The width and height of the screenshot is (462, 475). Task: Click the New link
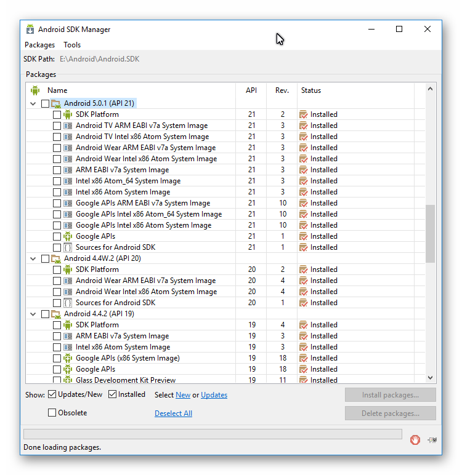click(183, 395)
